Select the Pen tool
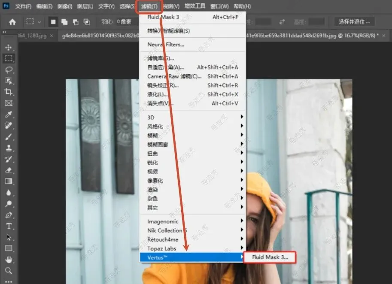The height and width of the screenshot is (284, 392). click(x=9, y=215)
